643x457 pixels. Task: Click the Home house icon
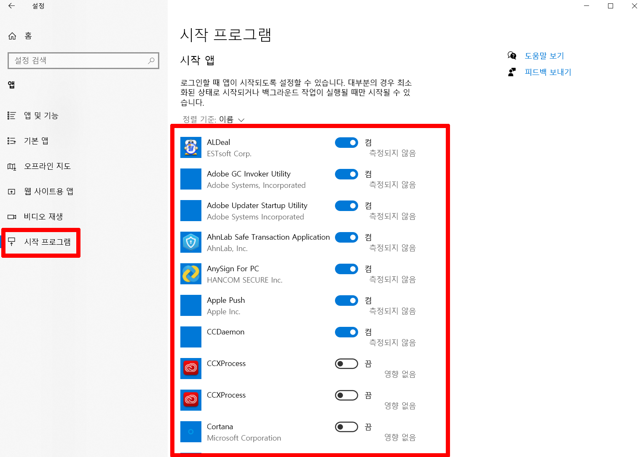[x=12, y=36]
